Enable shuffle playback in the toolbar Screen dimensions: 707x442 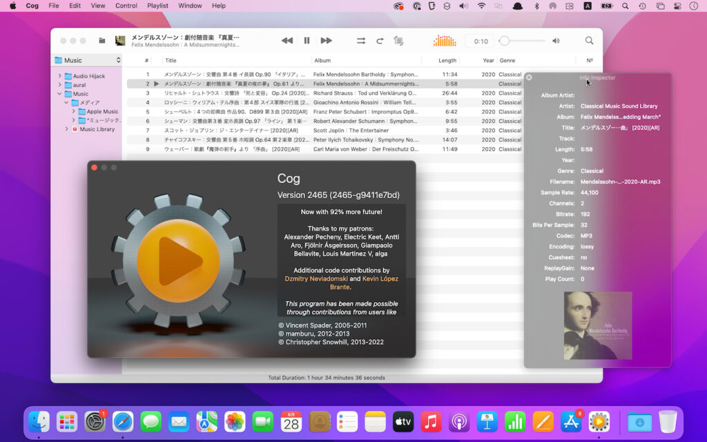click(361, 40)
